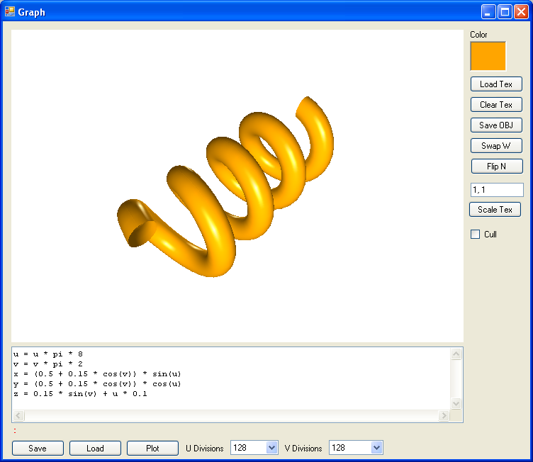Click the Swap W button
This screenshot has height=462, width=533.
click(496, 145)
